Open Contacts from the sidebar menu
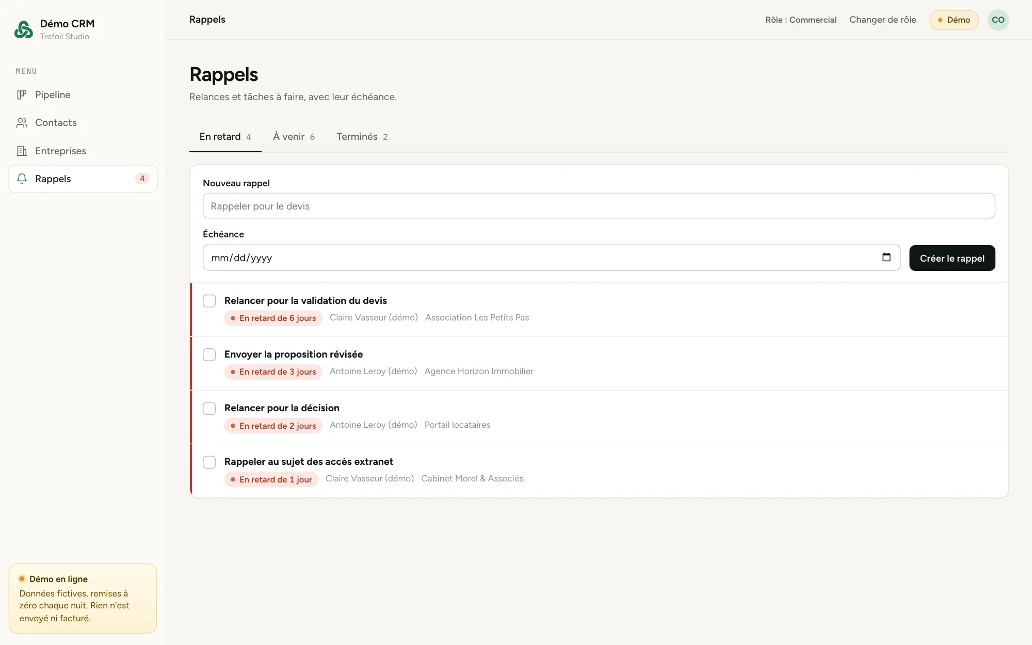 coord(83,123)
